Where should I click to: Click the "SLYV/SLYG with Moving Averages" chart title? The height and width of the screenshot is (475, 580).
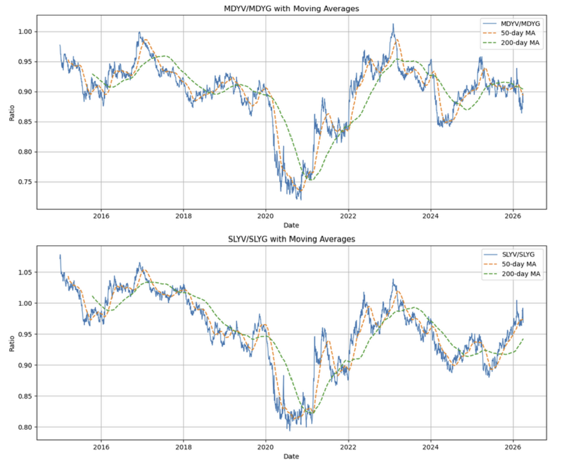click(290, 239)
